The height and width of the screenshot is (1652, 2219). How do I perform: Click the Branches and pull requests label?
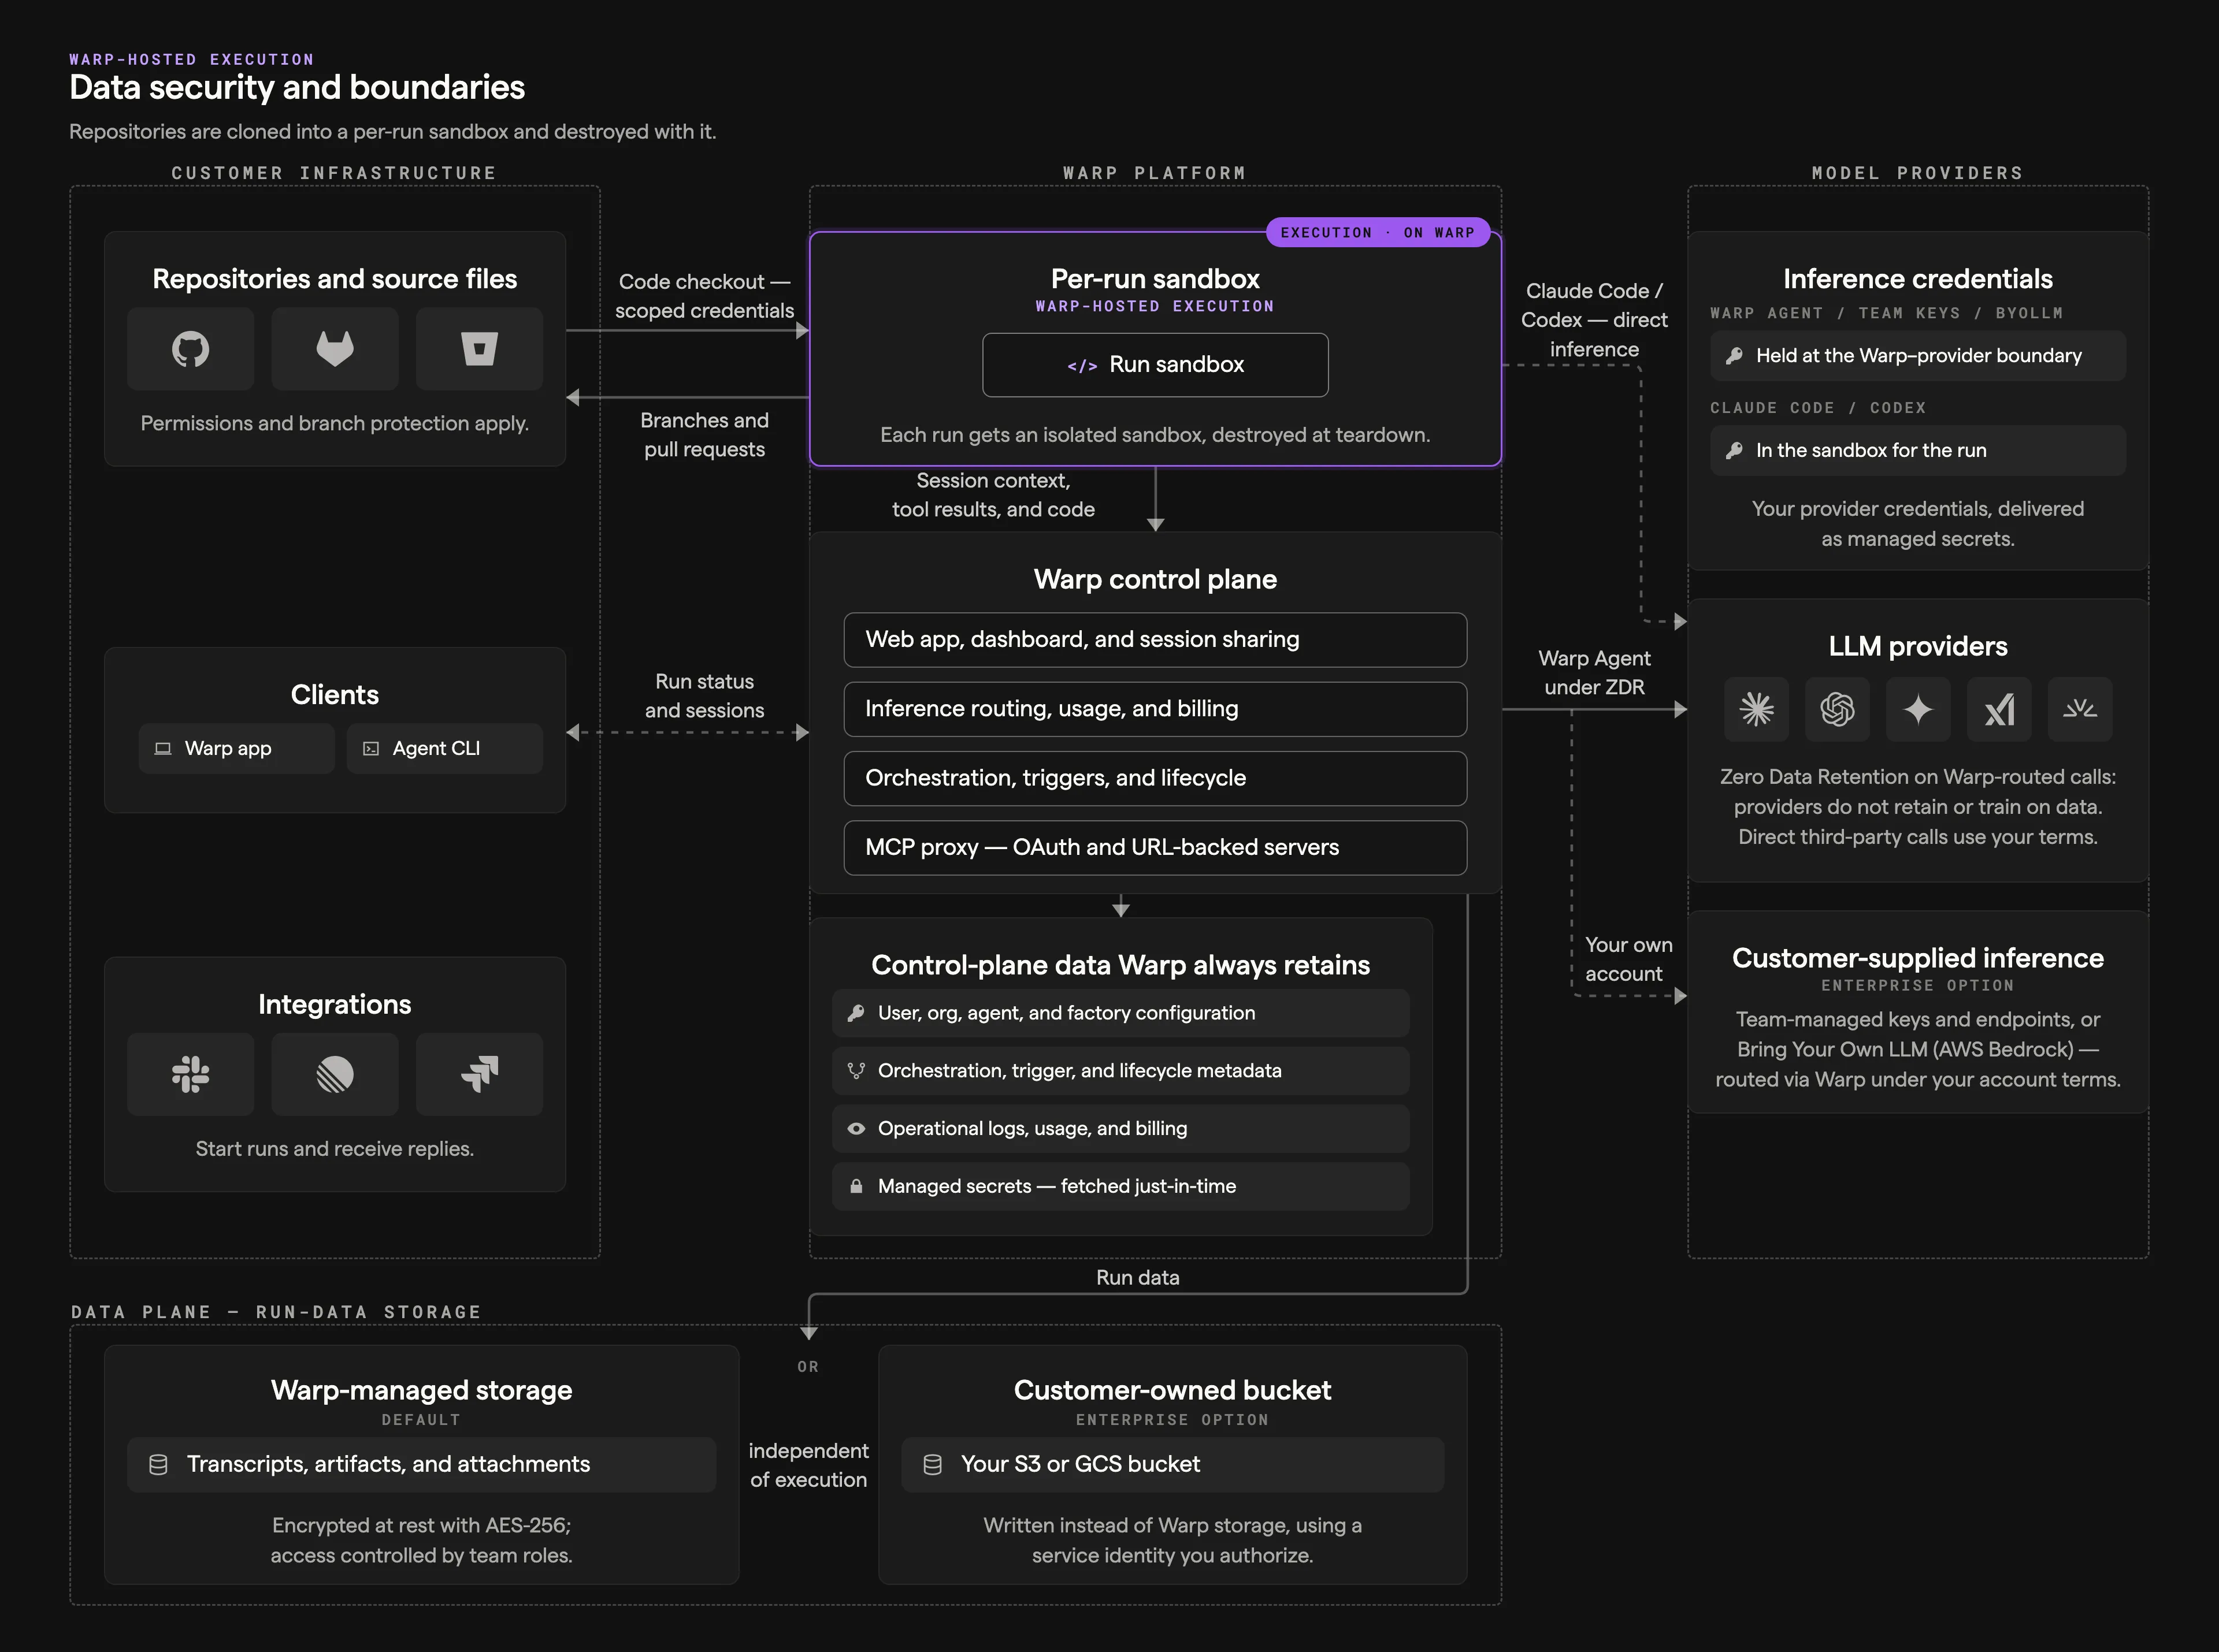(704, 435)
